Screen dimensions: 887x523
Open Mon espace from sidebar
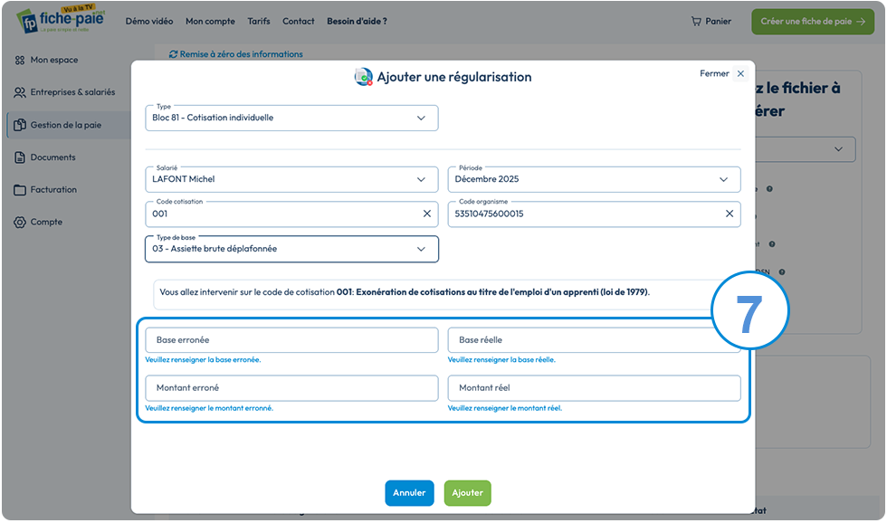tap(46, 60)
